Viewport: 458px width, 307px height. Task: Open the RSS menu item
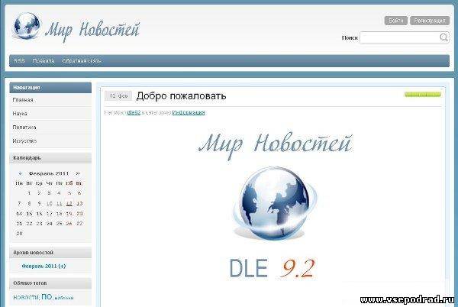[x=19, y=61]
